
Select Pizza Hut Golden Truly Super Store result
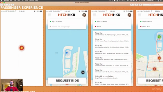pyautogui.click(x=112, y=83)
